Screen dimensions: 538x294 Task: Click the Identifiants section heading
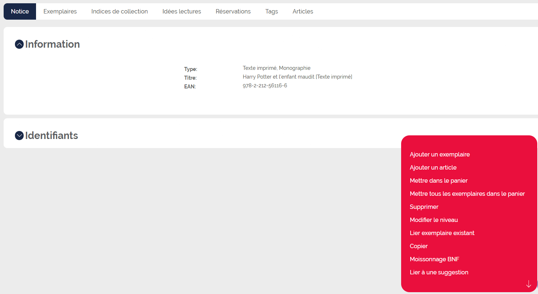point(52,136)
